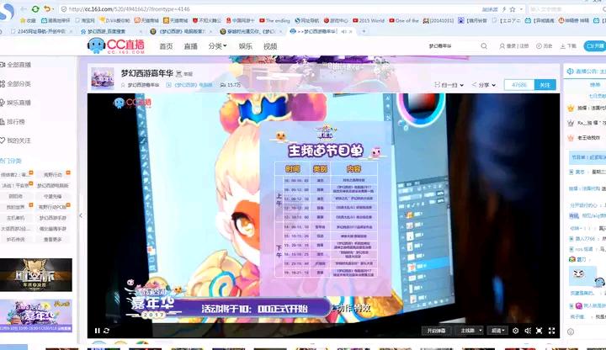Image resolution: width=606 pixels, height=350 pixels.
Task: Click the blue 关注 follow button
Action: click(545, 85)
